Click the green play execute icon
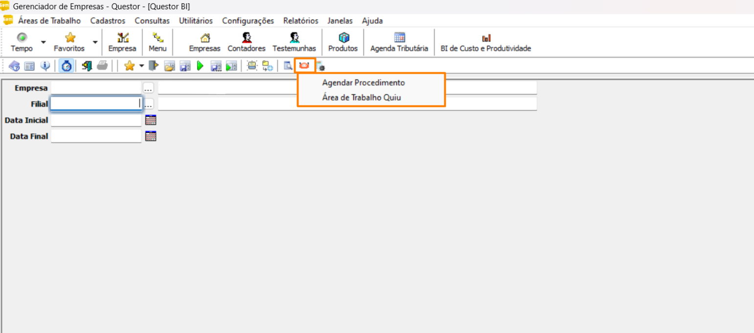Screen dimensions: 754x333 coord(200,66)
